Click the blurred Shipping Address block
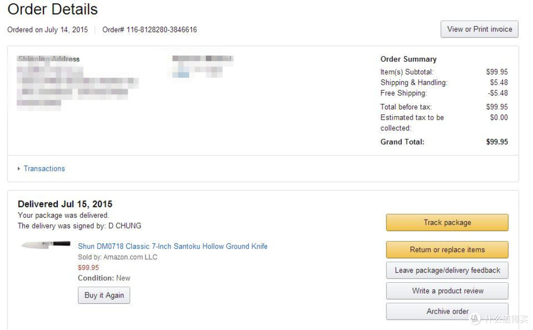 click(x=77, y=82)
